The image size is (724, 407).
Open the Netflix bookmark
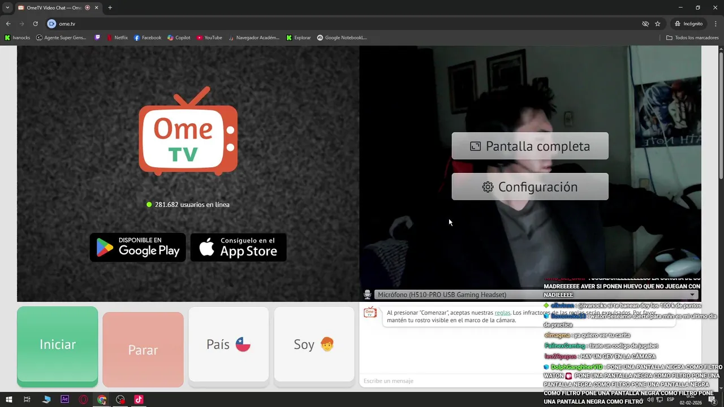(x=117, y=38)
